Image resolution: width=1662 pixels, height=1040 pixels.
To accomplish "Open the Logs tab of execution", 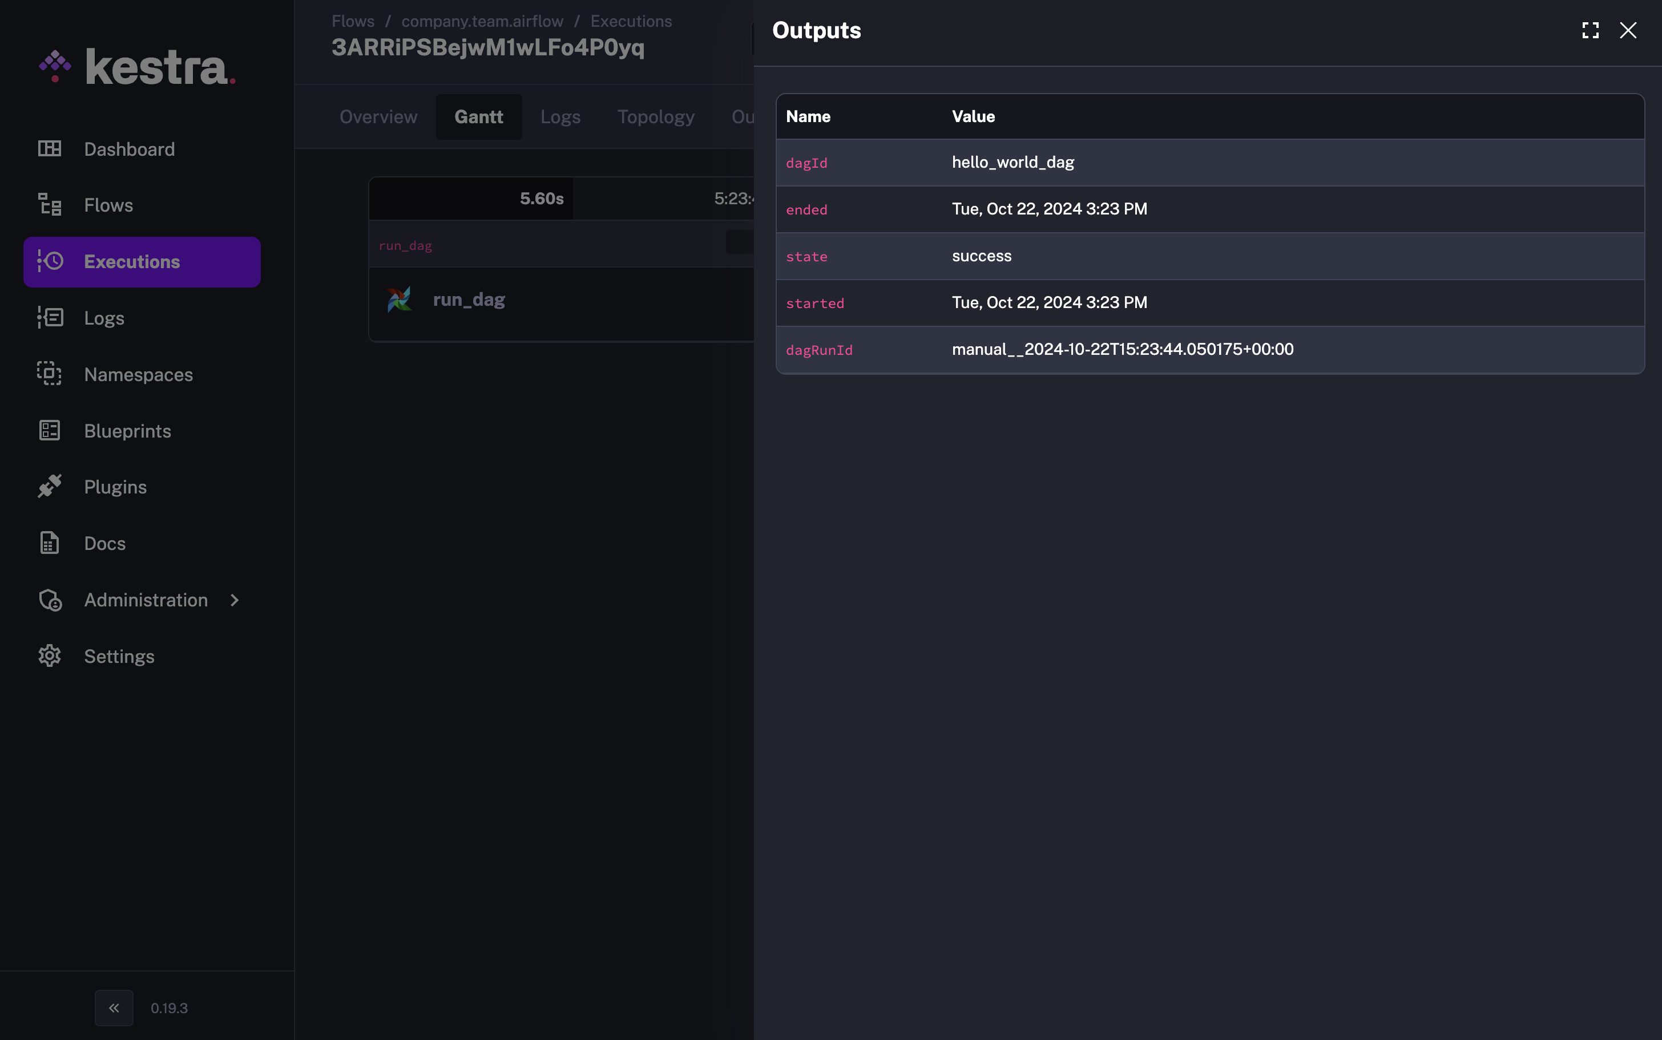I will [560, 117].
